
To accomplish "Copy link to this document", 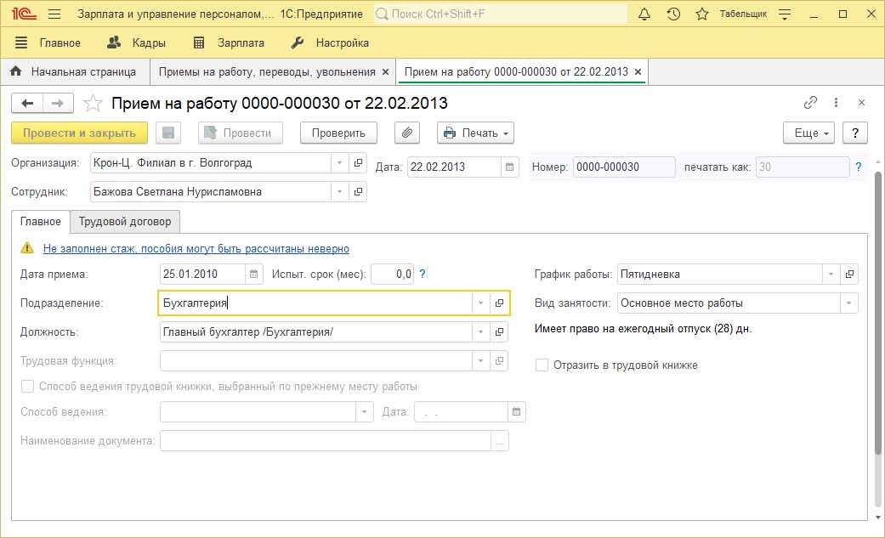I will 810,102.
